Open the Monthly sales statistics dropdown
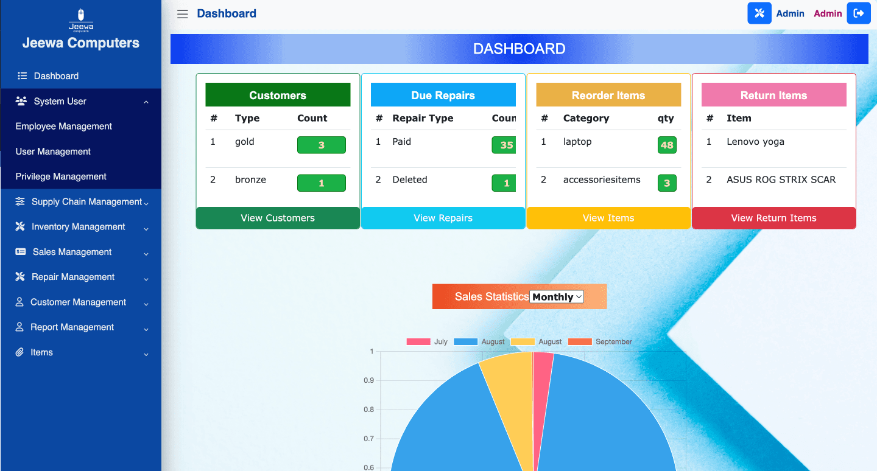 pos(556,297)
